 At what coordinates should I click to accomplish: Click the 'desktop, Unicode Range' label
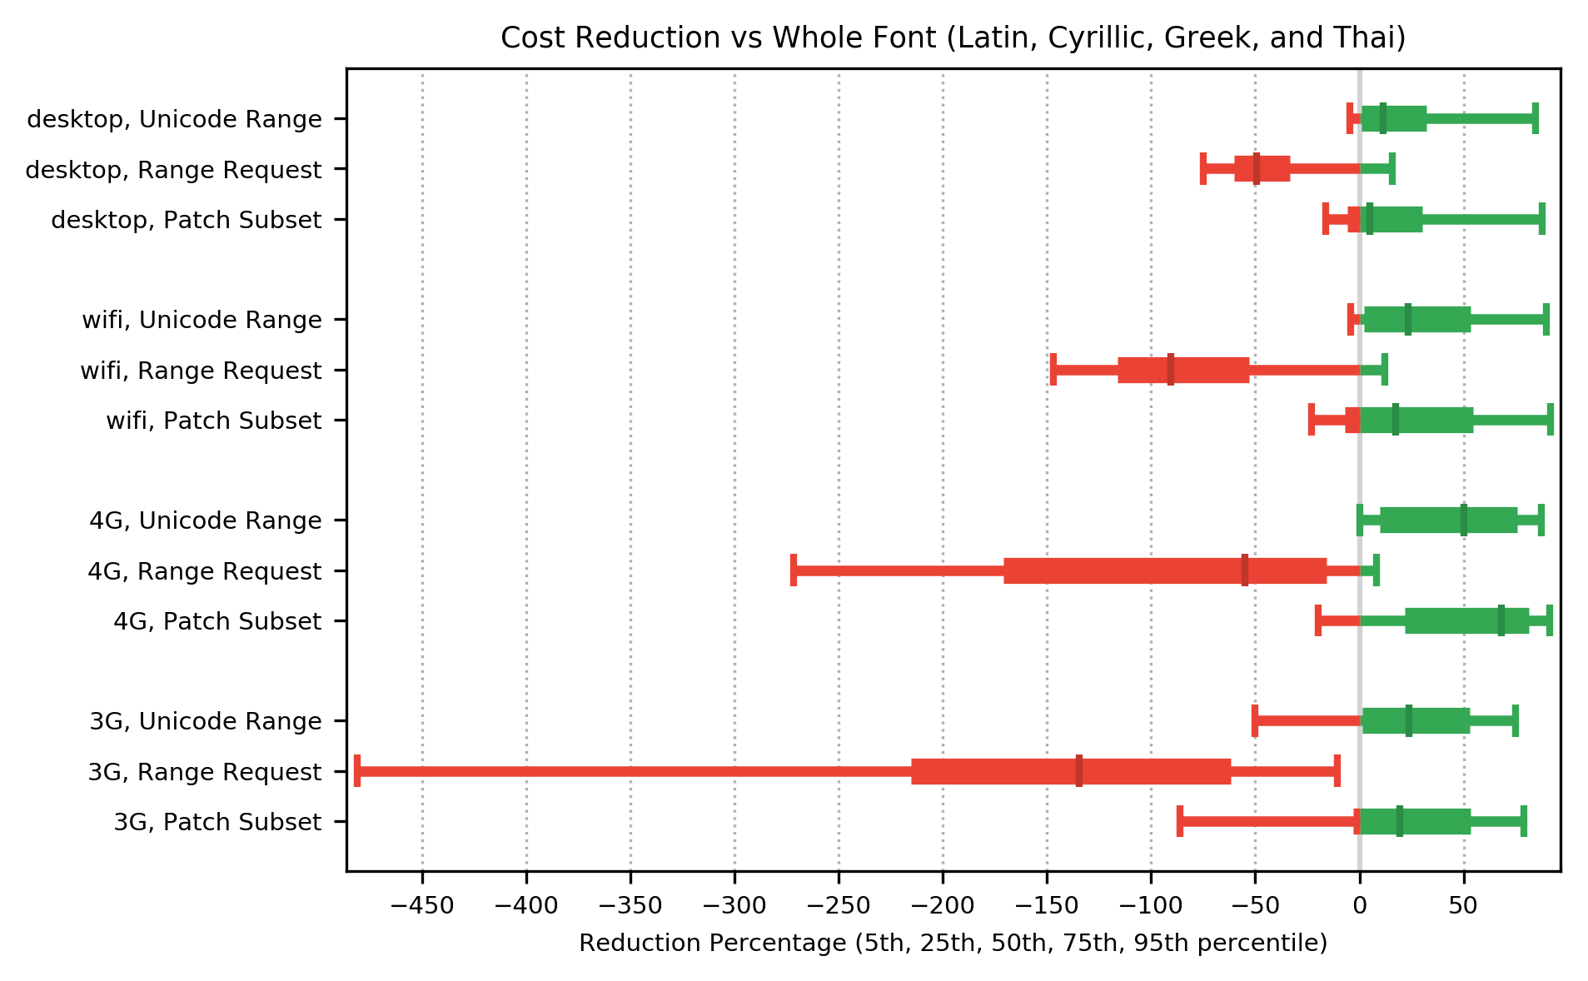(x=174, y=120)
